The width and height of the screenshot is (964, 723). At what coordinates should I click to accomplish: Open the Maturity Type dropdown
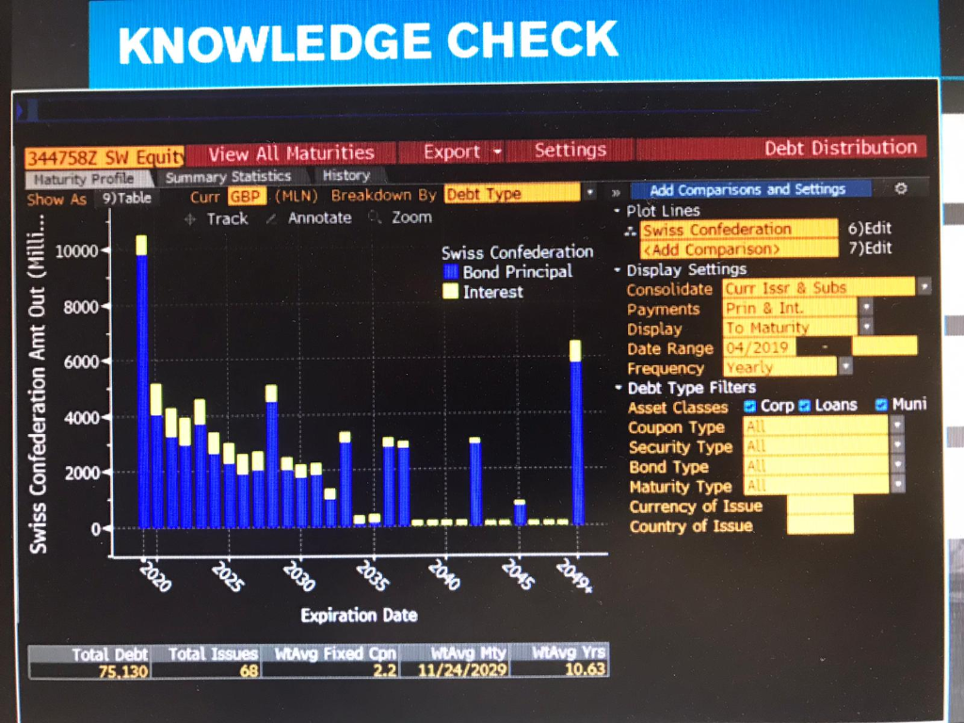tap(897, 485)
